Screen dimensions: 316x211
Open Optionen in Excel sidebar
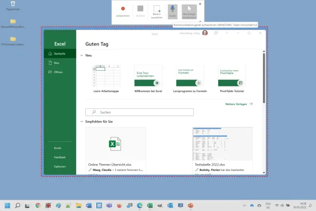click(x=60, y=167)
